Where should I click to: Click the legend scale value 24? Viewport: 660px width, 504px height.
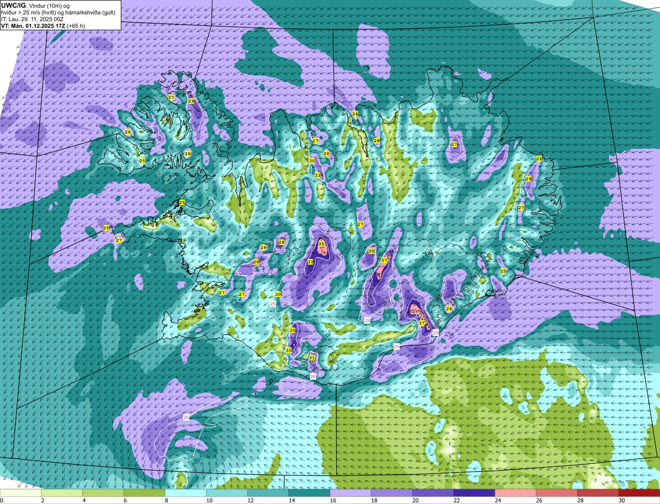[498, 500]
